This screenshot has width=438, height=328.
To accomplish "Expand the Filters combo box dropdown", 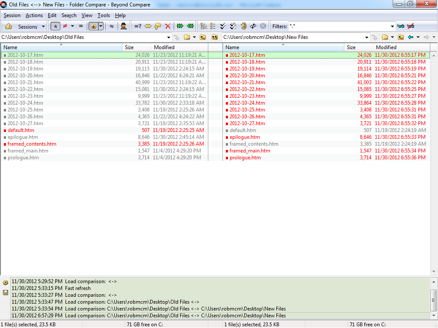I will (x=392, y=26).
